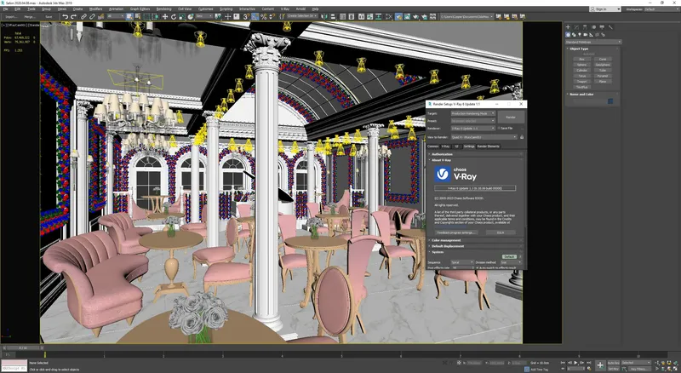
Task: Click the time slider frame handle
Action: pos(23,348)
